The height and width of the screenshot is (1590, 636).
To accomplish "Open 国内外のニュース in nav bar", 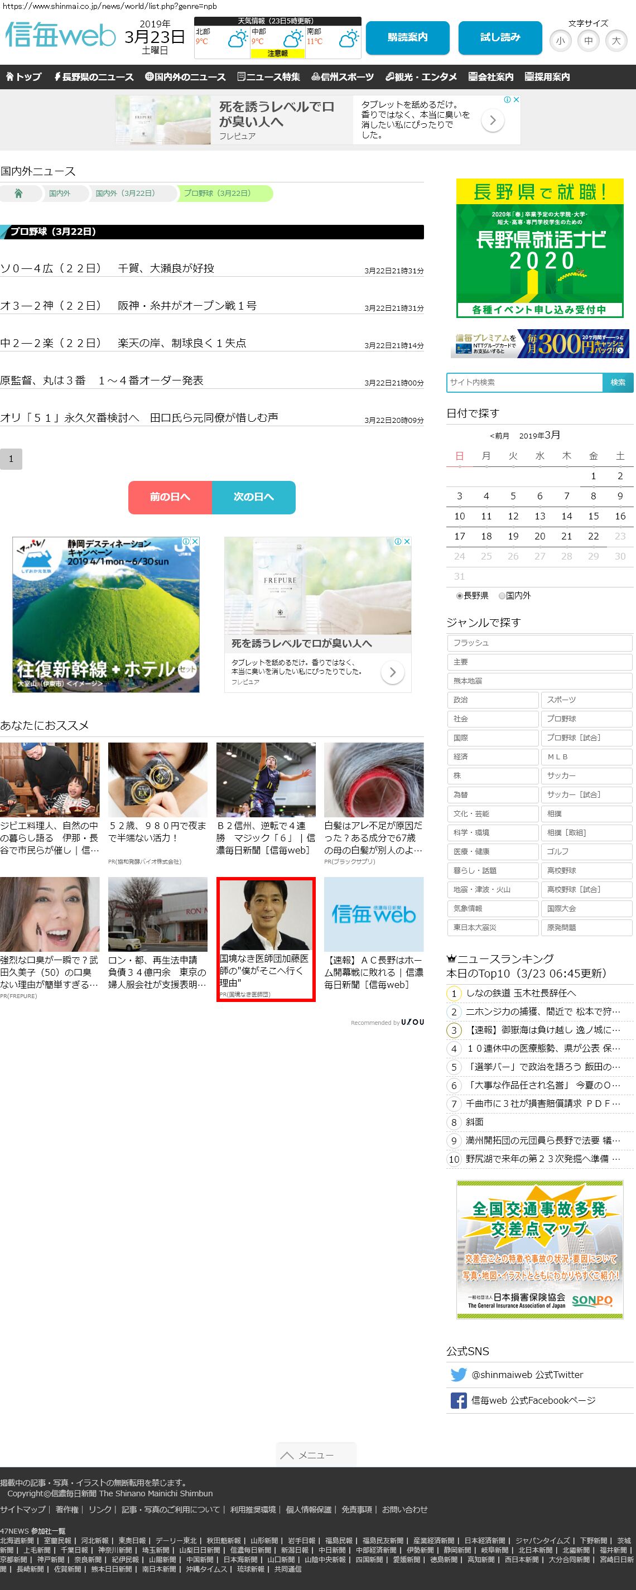I will [185, 77].
